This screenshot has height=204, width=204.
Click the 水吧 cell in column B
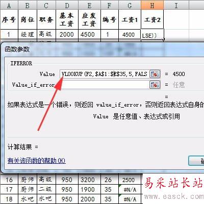tap(28, 199)
